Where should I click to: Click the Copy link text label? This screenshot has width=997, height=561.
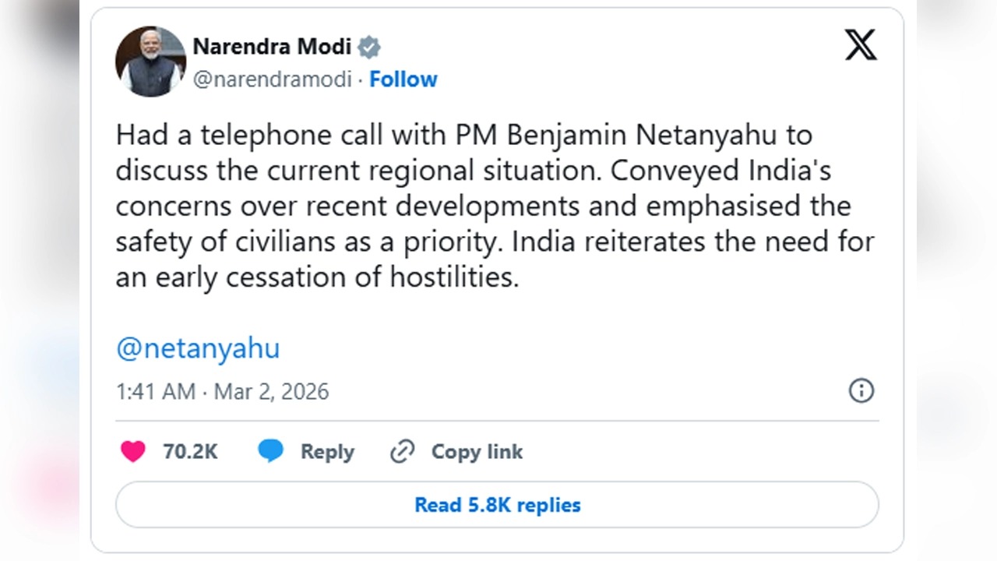(477, 452)
